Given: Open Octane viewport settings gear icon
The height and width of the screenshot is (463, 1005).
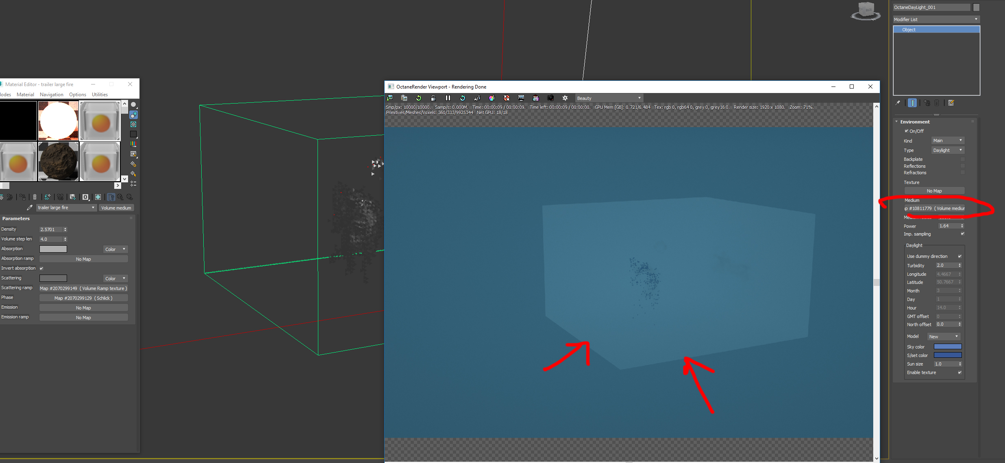Looking at the screenshot, I should point(565,98).
